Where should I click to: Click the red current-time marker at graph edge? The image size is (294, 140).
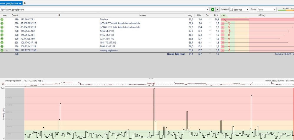tap(293, 114)
